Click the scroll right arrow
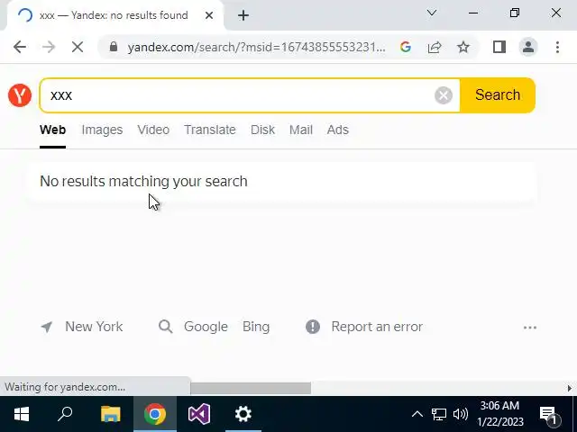 coord(569,388)
